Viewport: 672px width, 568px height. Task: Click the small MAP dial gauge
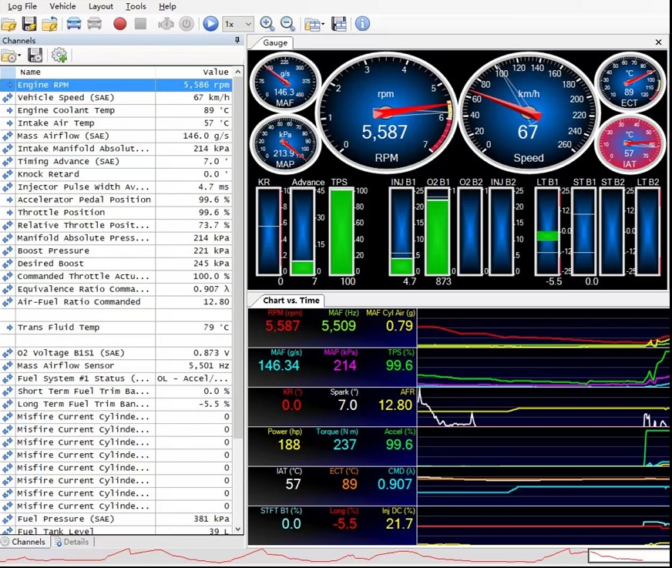coord(285,143)
